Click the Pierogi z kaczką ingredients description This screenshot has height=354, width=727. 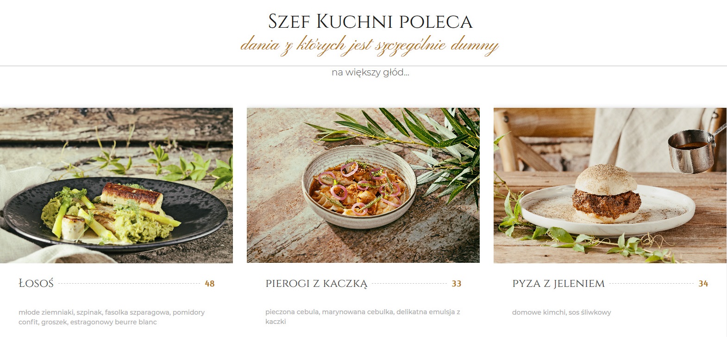(363, 317)
